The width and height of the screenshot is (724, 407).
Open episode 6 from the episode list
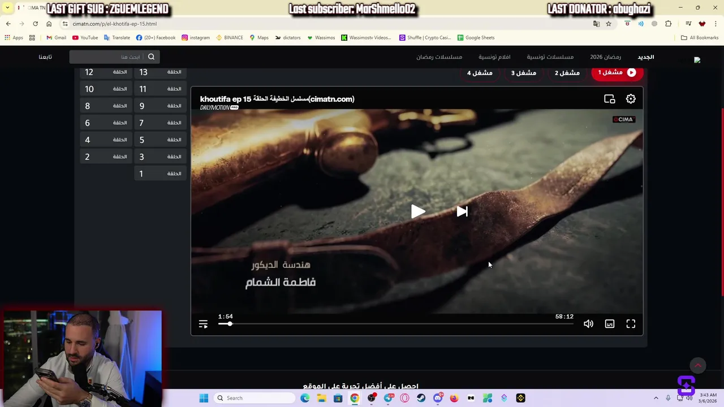pyautogui.click(x=106, y=123)
